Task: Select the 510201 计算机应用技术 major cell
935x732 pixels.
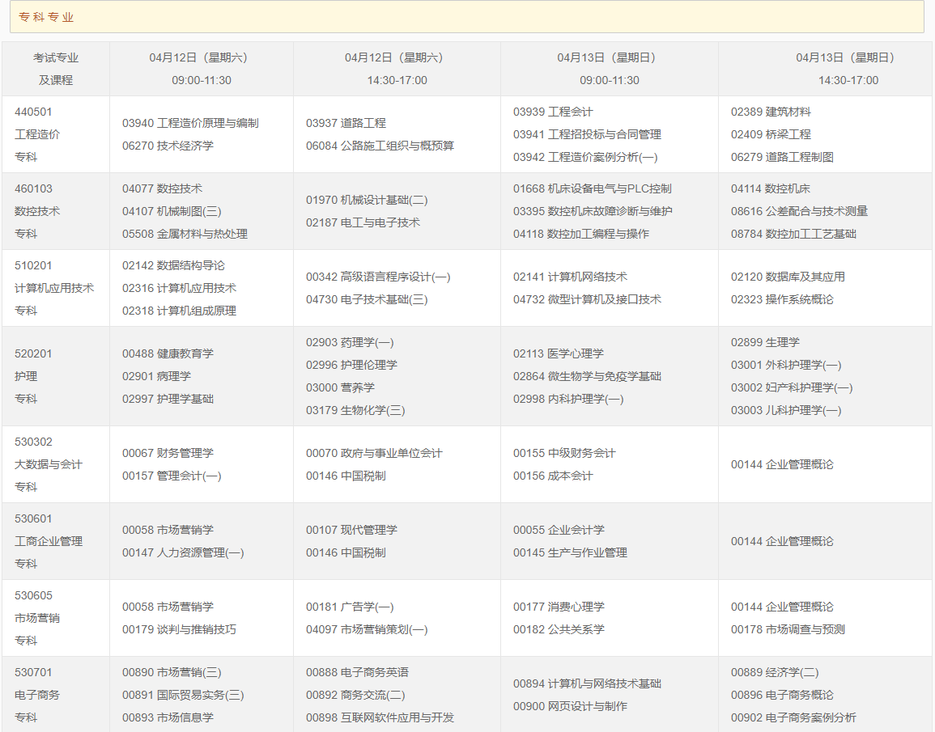Action: click(56, 288)
